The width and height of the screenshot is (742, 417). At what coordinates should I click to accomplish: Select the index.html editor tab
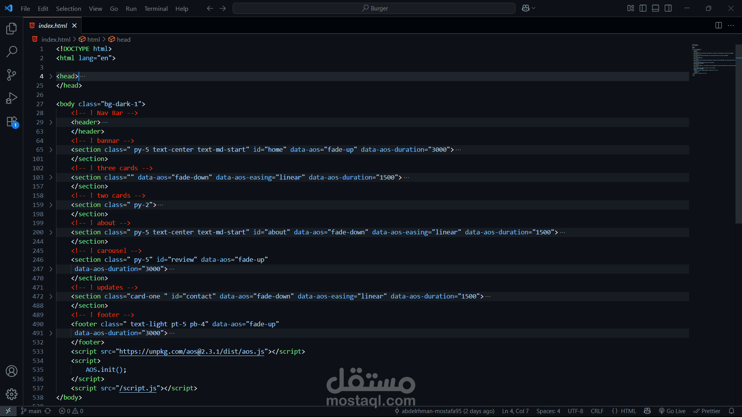[53, 25]
